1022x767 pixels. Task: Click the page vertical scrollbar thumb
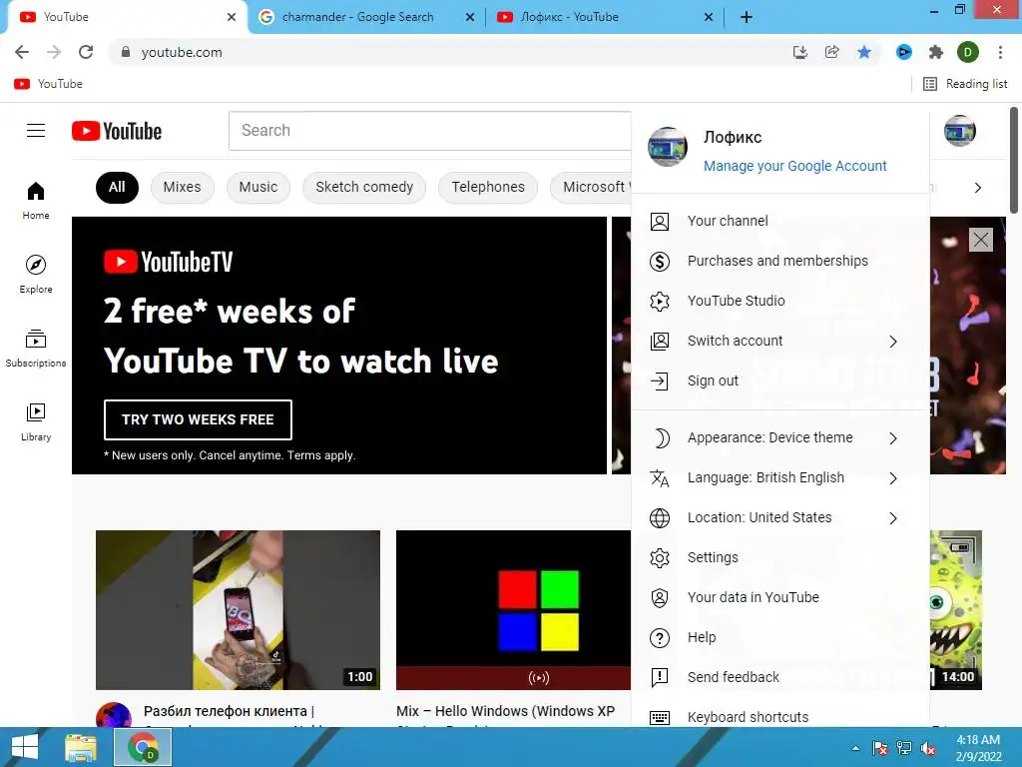coord(1014,161)
